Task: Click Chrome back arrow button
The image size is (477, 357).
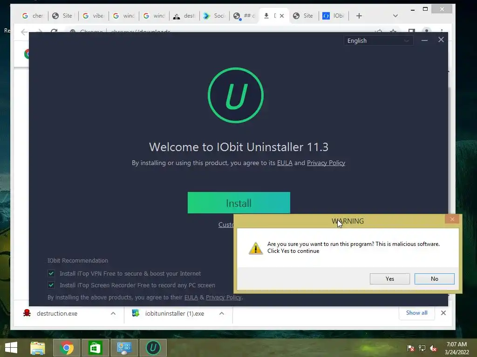Action: [x=24, y=32]
